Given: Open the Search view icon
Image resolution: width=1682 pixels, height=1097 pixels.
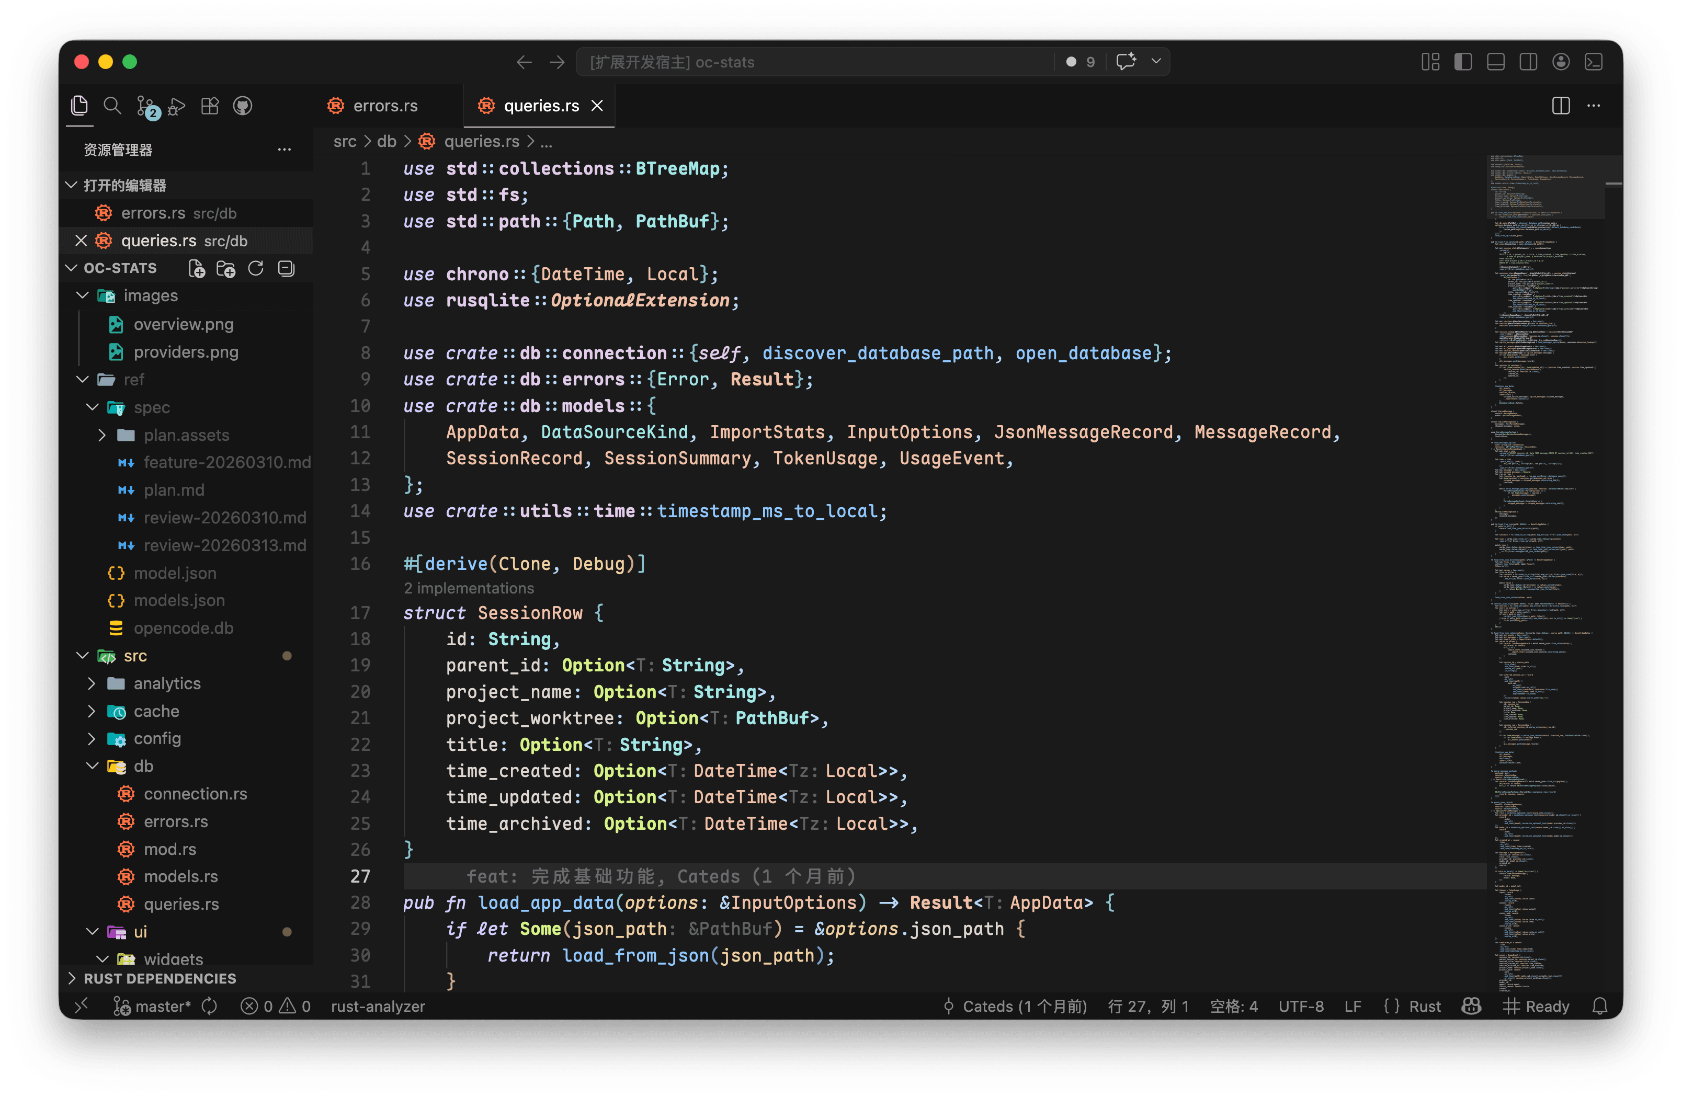Looking at the screenshot, I should click(111, 106).
